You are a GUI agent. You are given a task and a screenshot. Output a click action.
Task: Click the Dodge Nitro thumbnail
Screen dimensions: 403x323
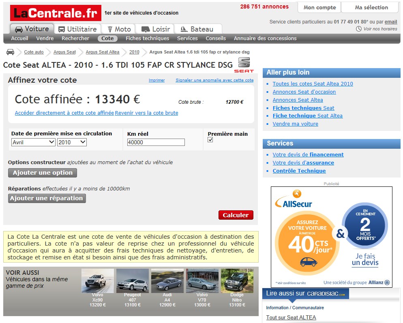237,281
